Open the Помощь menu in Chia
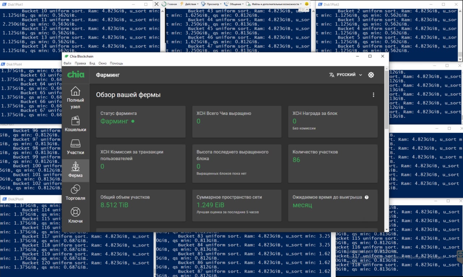The width and height of the screenshot is (463, 277). (x=116, y=63)
